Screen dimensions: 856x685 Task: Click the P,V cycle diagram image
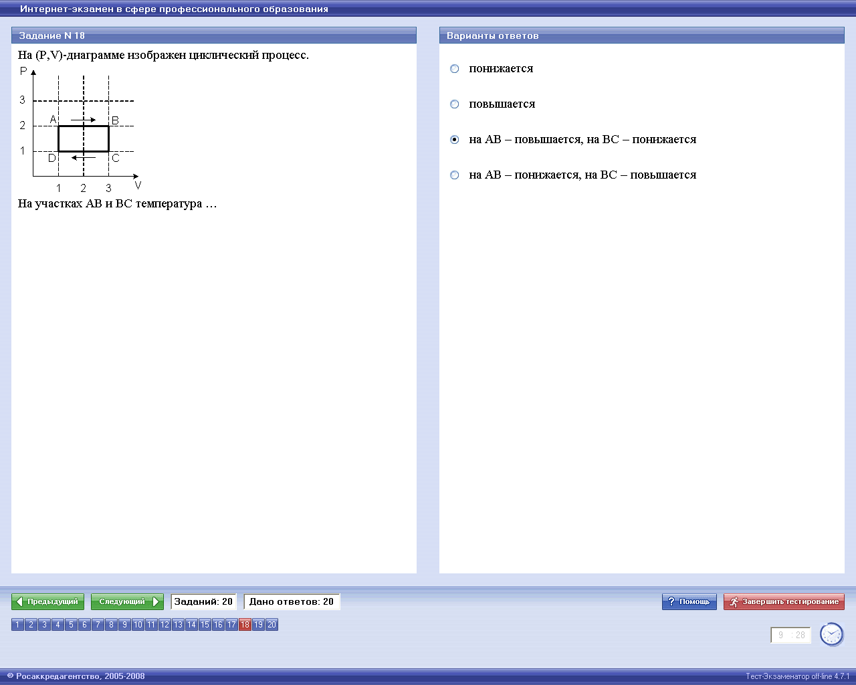pos(80,130)
